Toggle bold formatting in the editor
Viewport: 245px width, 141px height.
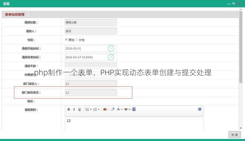[69, 109]
